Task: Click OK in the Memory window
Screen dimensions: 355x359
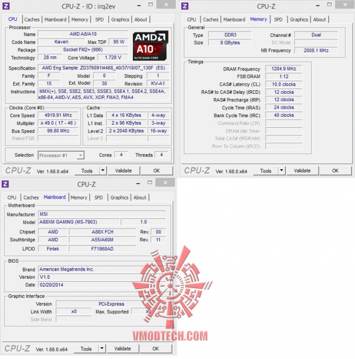Action: [x=336, y=171]
